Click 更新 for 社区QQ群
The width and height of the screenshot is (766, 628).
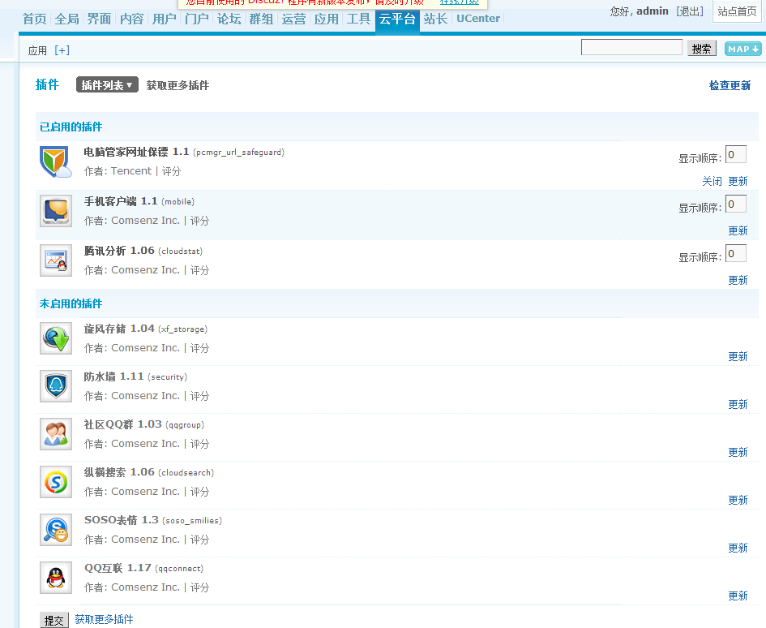pos(738,452)
